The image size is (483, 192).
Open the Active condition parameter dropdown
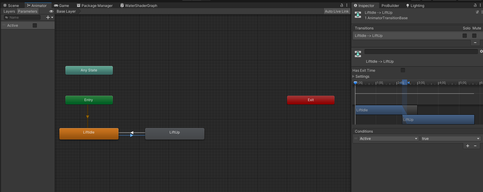pos(389,139)
